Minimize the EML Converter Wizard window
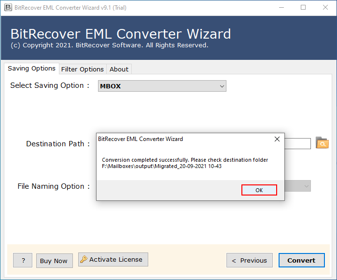 (281, 8)
